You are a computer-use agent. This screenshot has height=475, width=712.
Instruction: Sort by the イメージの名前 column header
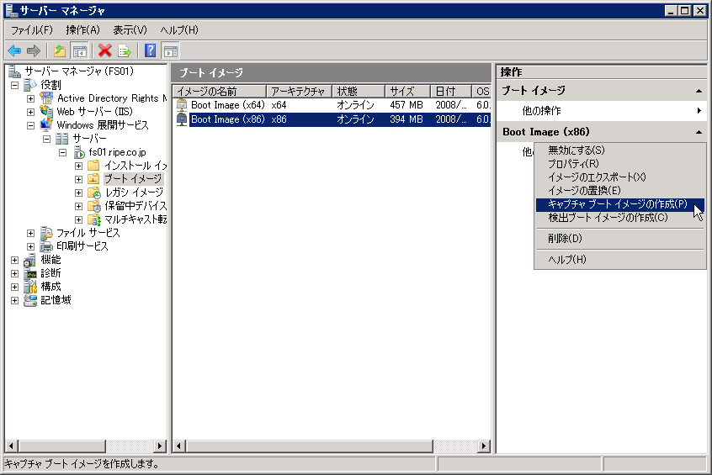pos(220,91)
